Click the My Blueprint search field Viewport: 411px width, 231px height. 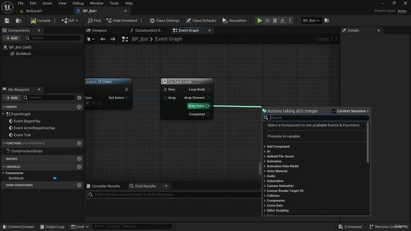[x=49, y=98]
